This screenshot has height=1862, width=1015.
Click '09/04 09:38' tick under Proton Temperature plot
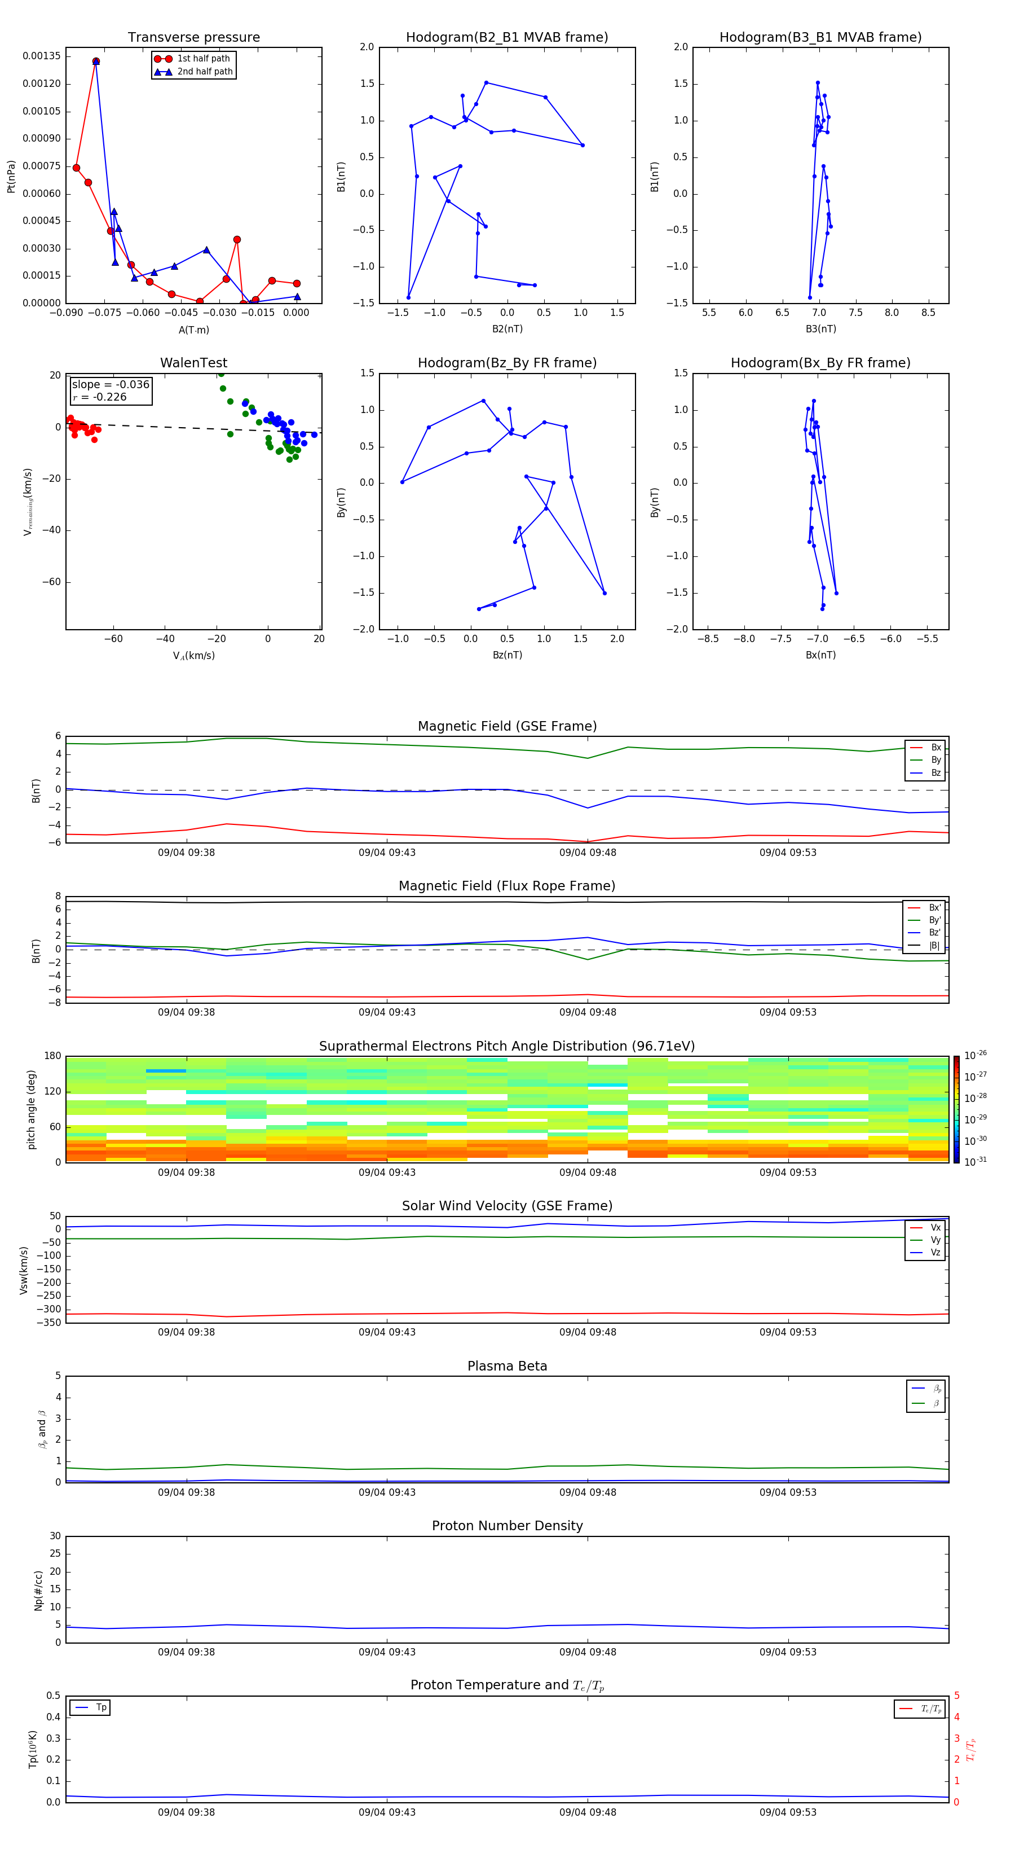coord(187,1812)
